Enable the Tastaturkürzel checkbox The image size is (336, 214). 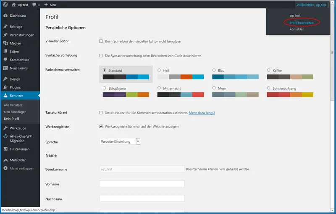(x=101, y=112)
